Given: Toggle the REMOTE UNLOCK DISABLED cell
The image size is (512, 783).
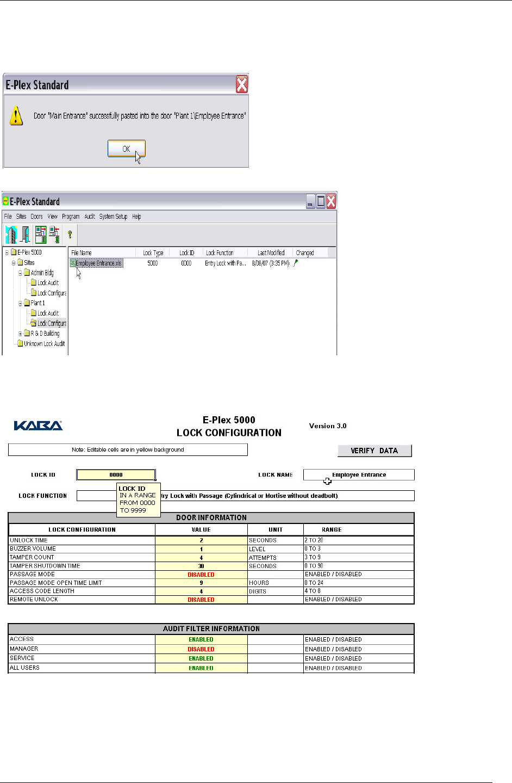Looking at the screenshot, I should 201,600.
